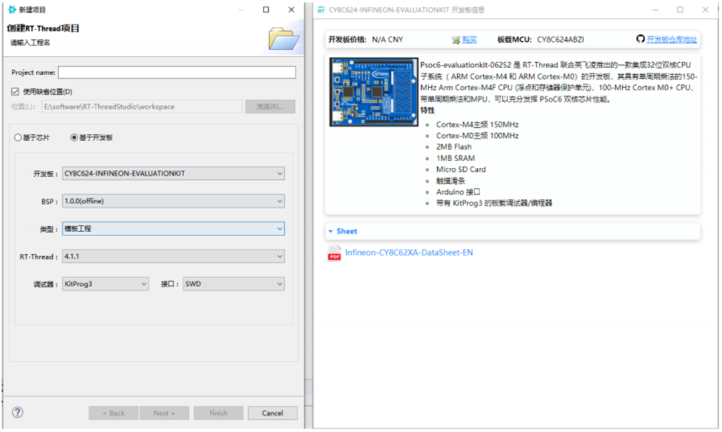
Task: Select the board-based radio button
Action: pos(74,138)
